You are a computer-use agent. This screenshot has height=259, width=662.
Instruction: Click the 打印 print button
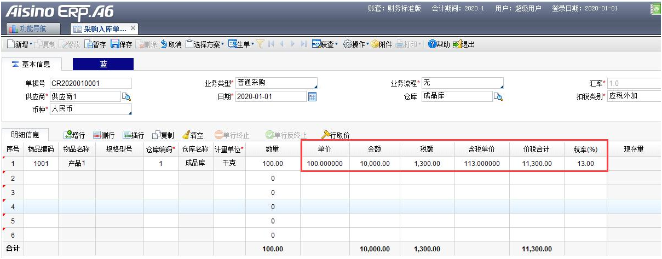click(x=409, y=44)
